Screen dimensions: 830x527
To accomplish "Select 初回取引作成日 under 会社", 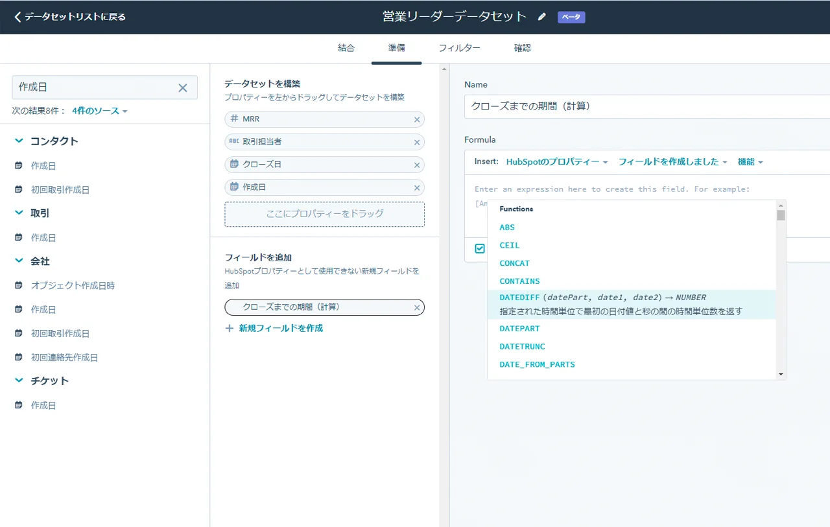I will (60, 333).
